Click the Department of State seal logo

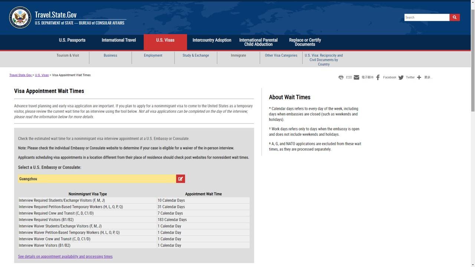click(x=20, y=17)
